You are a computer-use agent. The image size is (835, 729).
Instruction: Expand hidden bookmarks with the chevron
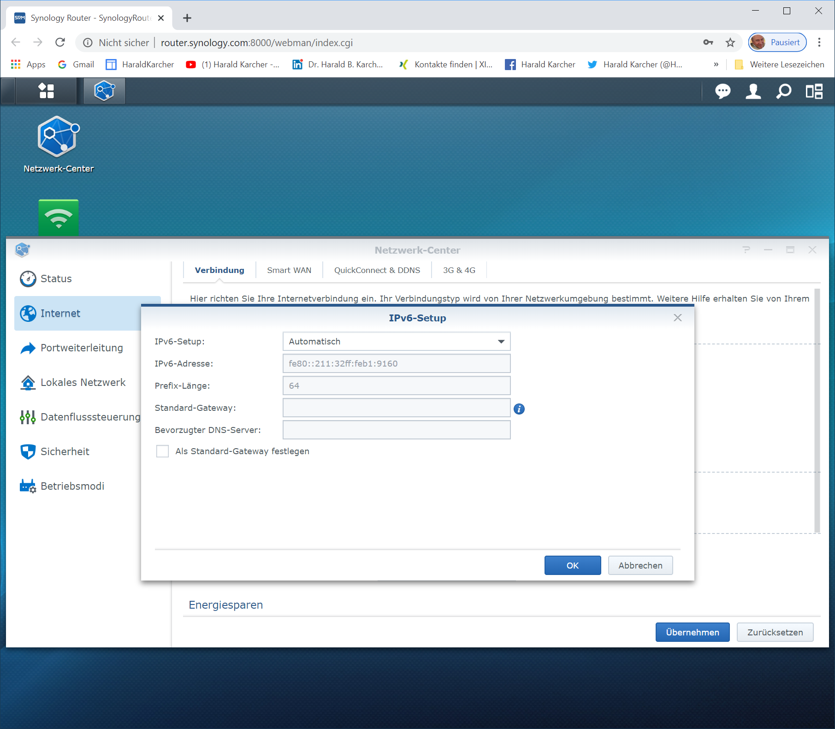(716, 65)
